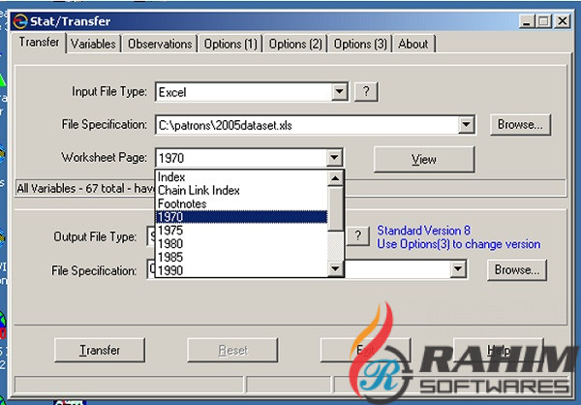Click the View button
The image size is (581, 405).
[x=424, y=160]
